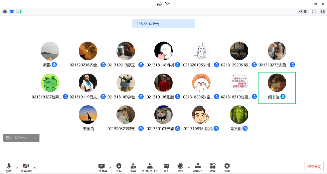The width and height of the screenshot is (327, 174).
Task: Click the Share Screen (共享屏幕) button
Action: [x=101, y=167]
